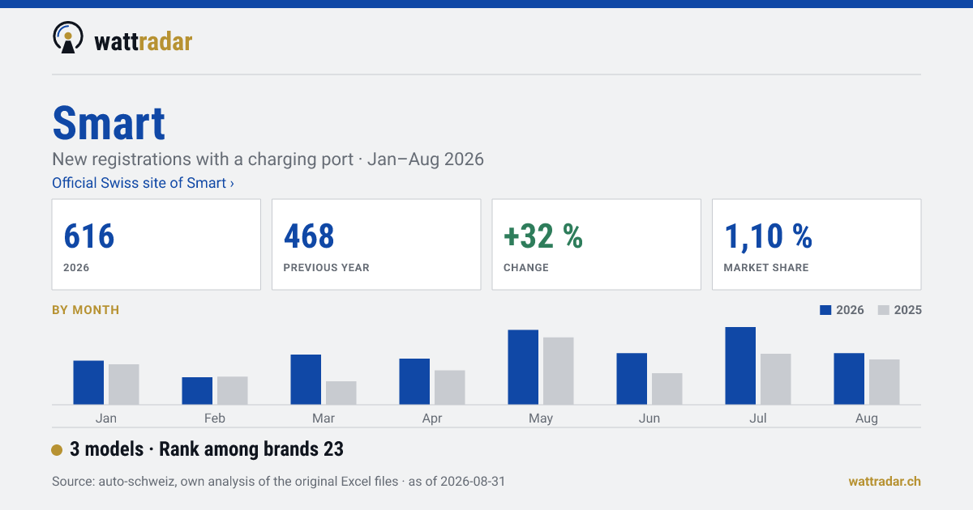Click the Aug month axis label
This screenshot has width=973, height=510.
pyautogui.click(x=867, y=419)
